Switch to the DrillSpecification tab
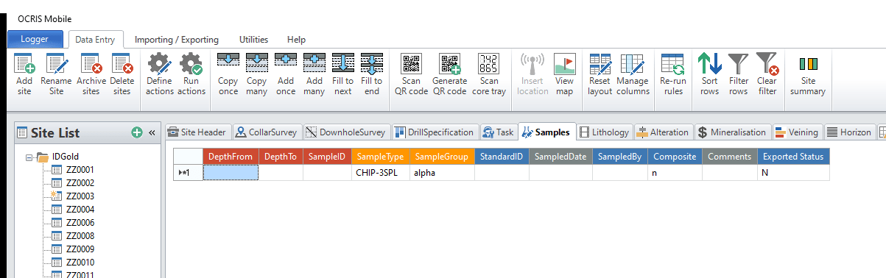Image resolution: width=886 pixels, height=278 pixels. click(435, 132)
